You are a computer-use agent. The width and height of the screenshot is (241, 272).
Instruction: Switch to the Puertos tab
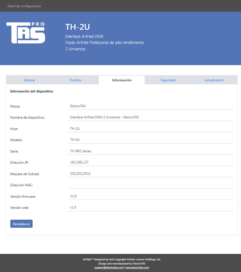[76, 80]
